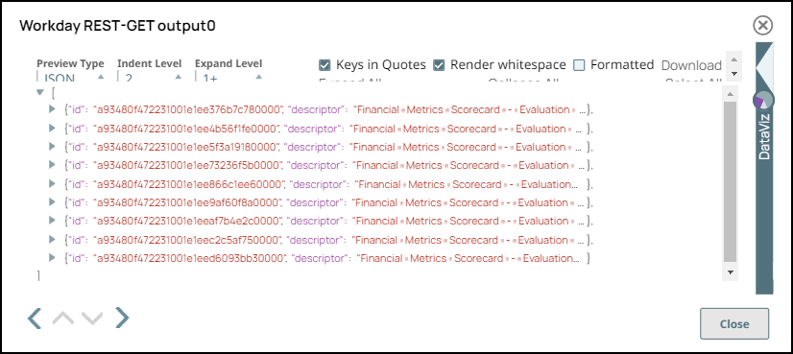Close the preview with the X icon
This screenshot has width=793, height=354.
pyautogui.click(x=762, y=25)
